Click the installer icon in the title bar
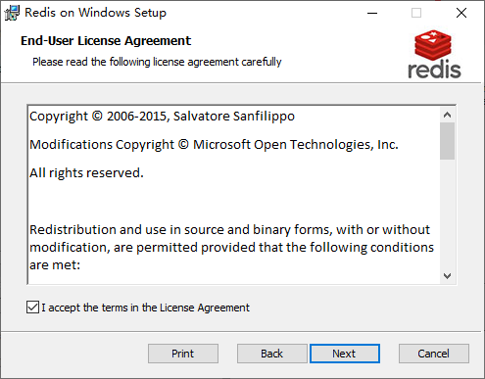The height and width of the screenshot is (379, 485). pos(12,13)
